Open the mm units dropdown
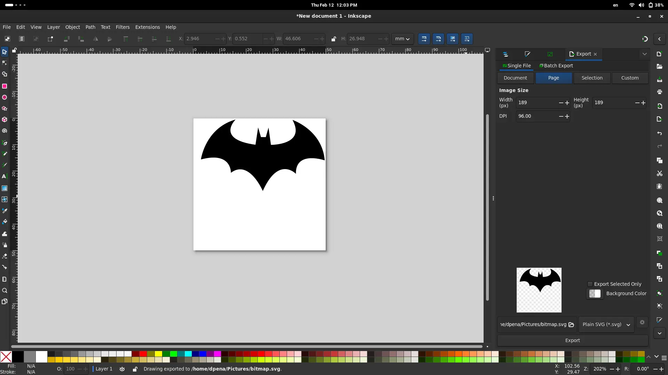This screenshot has width=668, height=375. click(402, 39)
